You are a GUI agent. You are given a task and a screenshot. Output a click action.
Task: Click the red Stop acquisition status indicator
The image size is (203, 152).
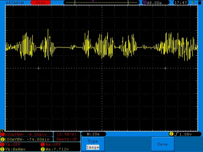(x=41, y=3)
